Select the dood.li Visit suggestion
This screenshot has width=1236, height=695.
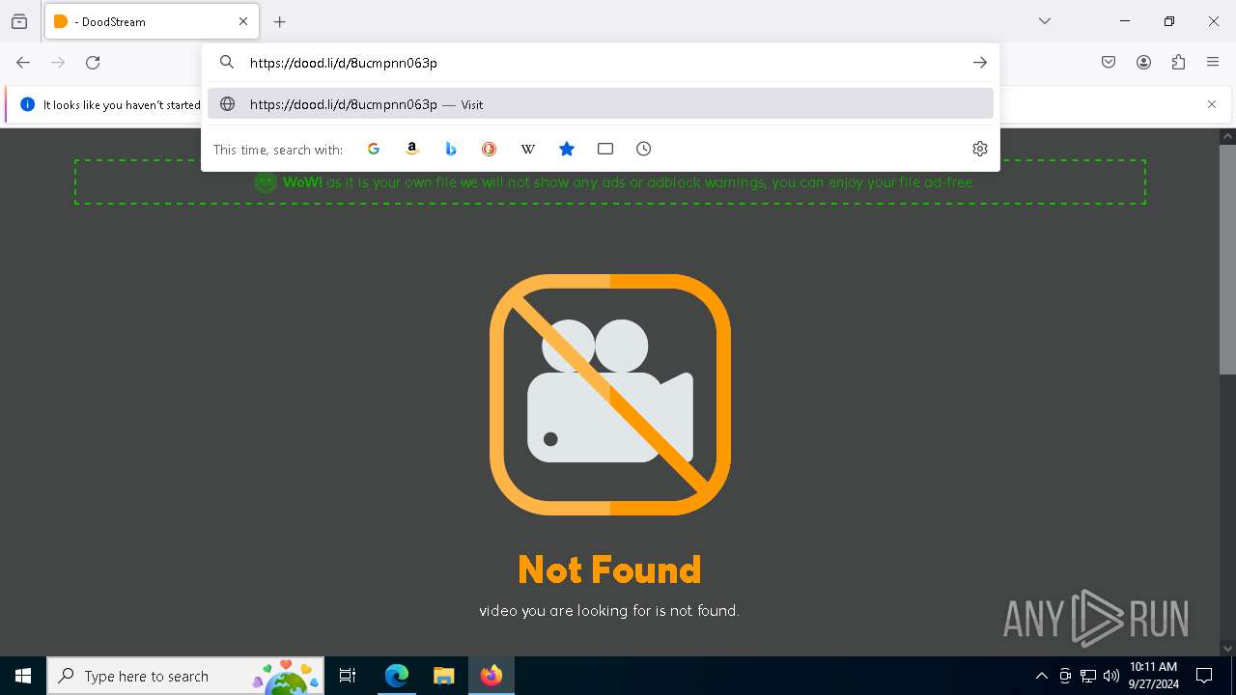(x=601, y=104)
